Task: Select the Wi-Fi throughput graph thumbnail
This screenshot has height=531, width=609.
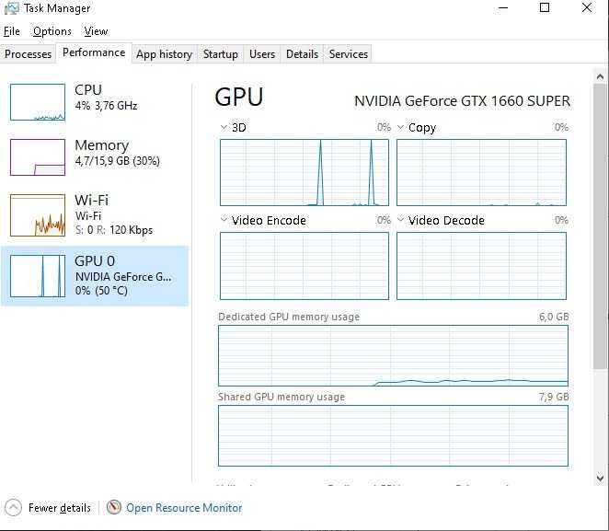Action: coord(38,215)
